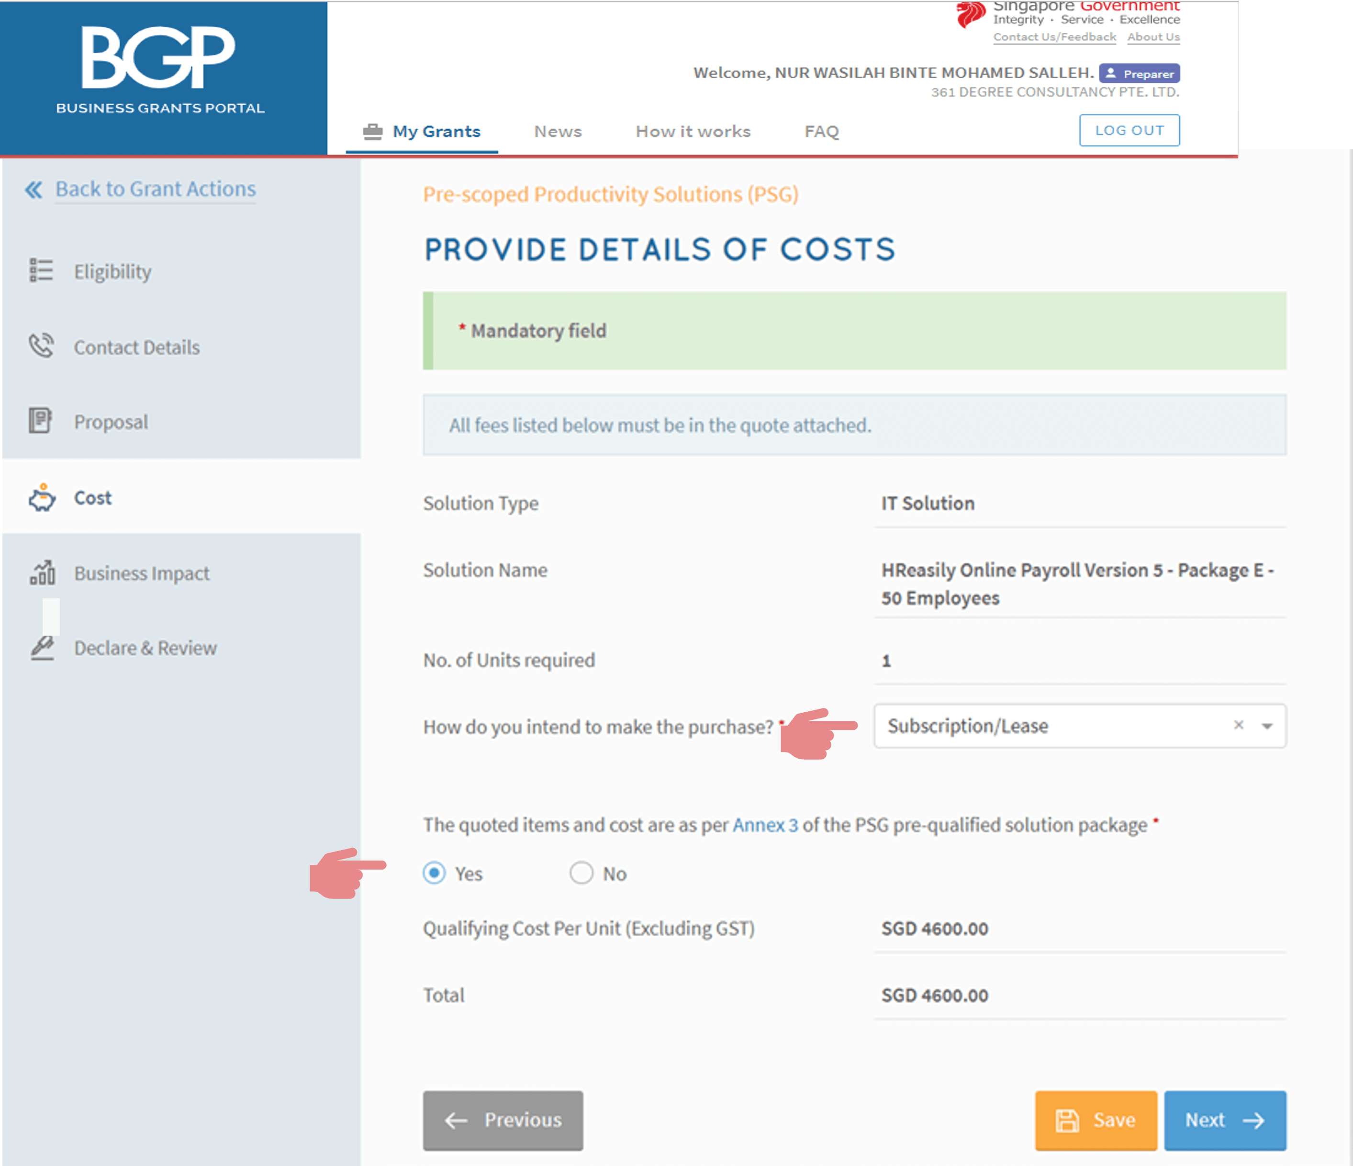The height and width of the screenshot is (1166, 1353).
Task: Select the No radio button
Action: pos(581,873)
